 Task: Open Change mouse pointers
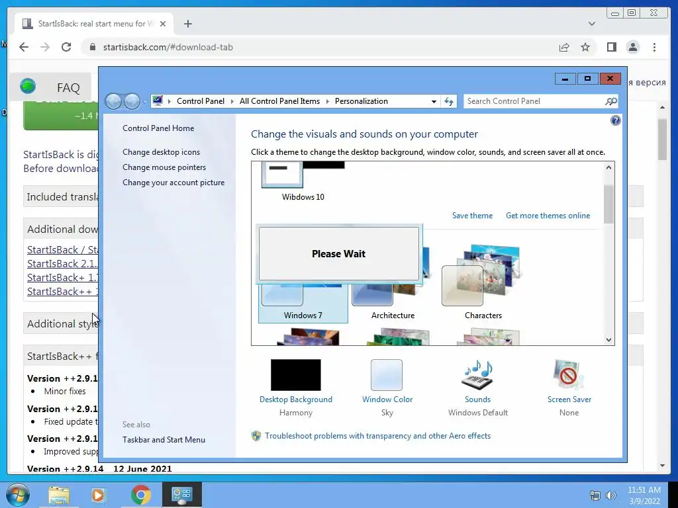coord(164,167)
